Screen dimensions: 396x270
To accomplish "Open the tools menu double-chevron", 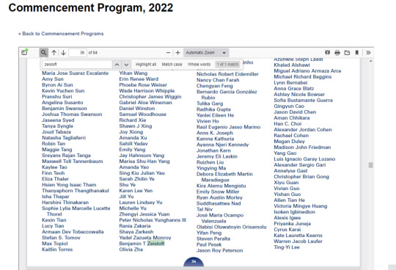I will pyautogui.click(x=368, y=53).
